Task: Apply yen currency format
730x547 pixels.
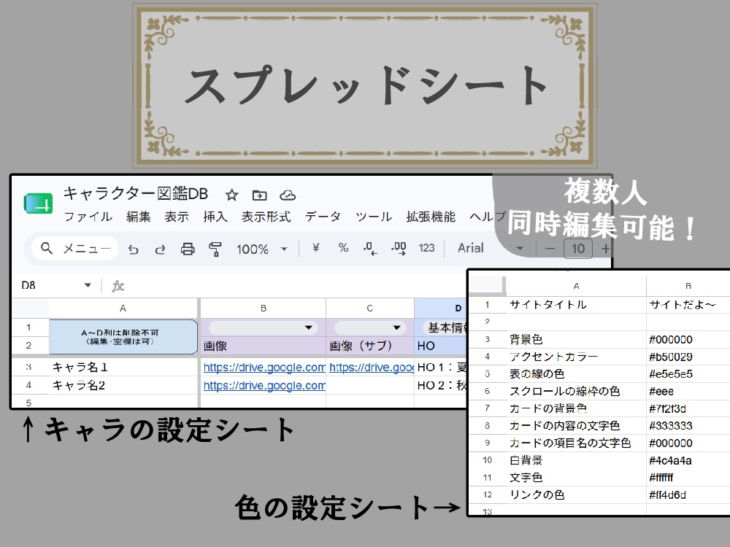Action: pos(315,248)
